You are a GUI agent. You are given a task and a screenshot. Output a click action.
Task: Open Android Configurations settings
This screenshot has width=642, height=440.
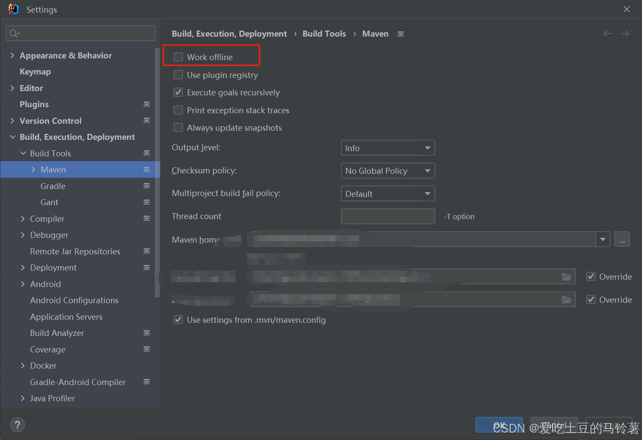pyautogui.click(x=74, y=300)
